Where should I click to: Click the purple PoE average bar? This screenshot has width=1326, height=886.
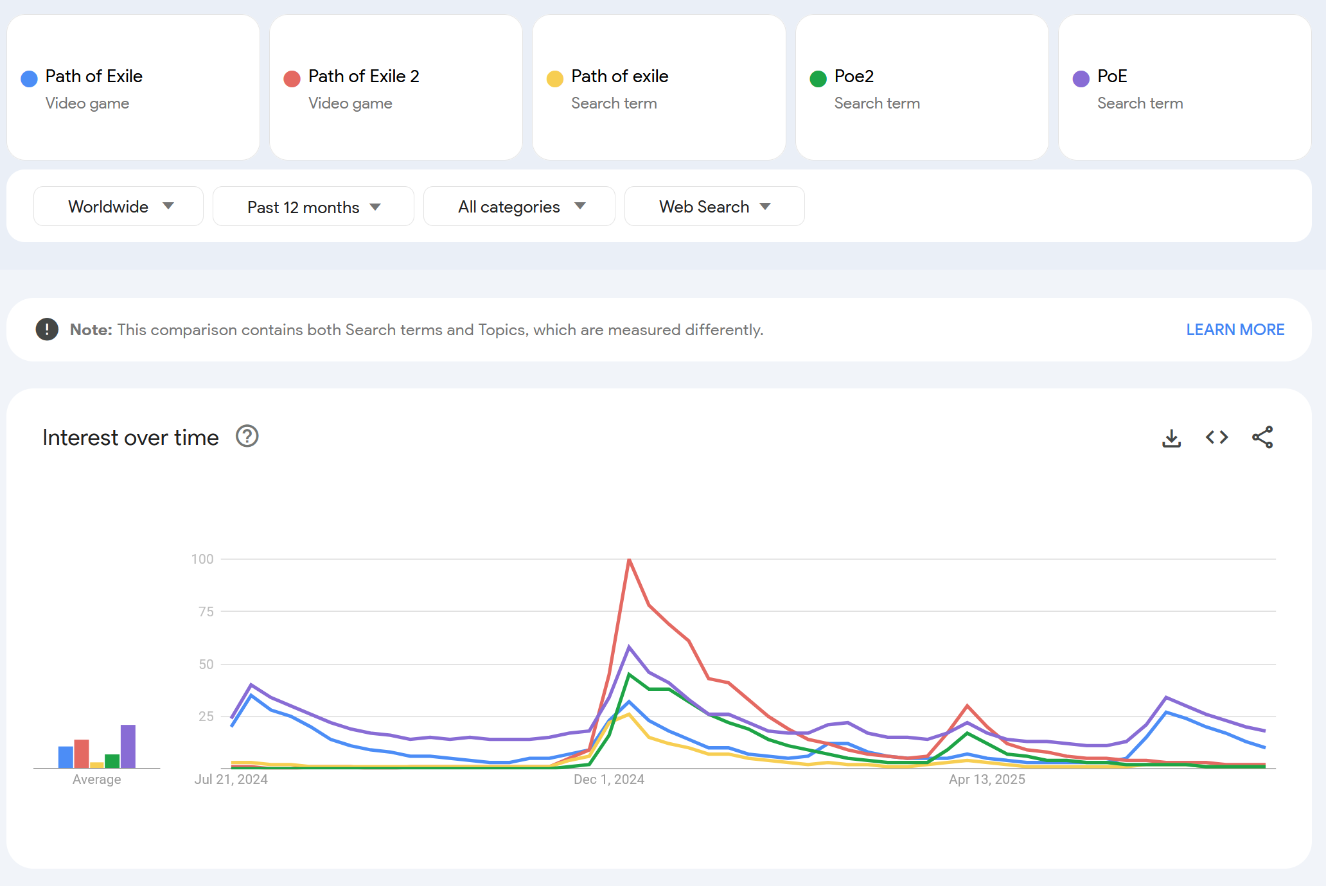(128, 746)
